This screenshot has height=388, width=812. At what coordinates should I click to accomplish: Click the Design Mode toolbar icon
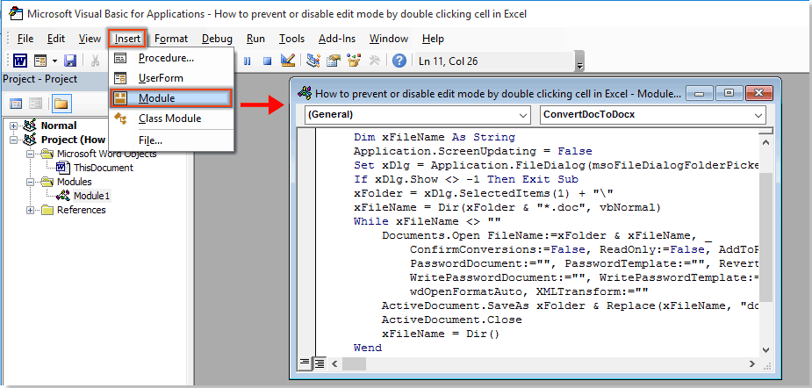pyautogui.click(x=287, y=61)
